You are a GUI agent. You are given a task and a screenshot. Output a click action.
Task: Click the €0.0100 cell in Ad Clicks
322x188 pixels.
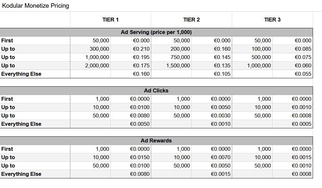(x=140, y=107)
